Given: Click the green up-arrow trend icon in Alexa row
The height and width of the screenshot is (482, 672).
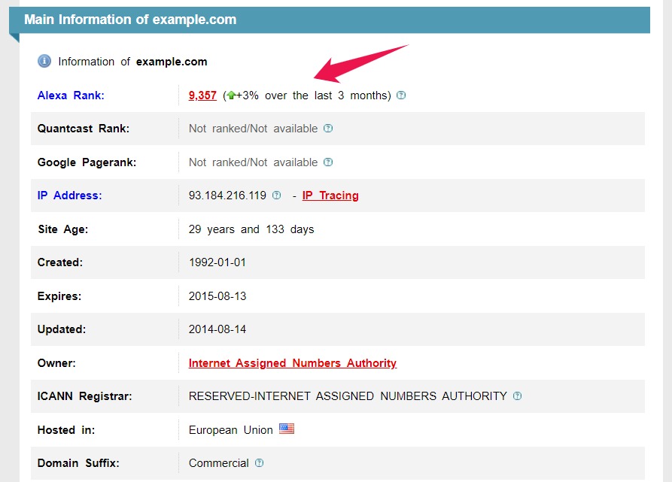Looking at the screenshot, I should point(232,95).
